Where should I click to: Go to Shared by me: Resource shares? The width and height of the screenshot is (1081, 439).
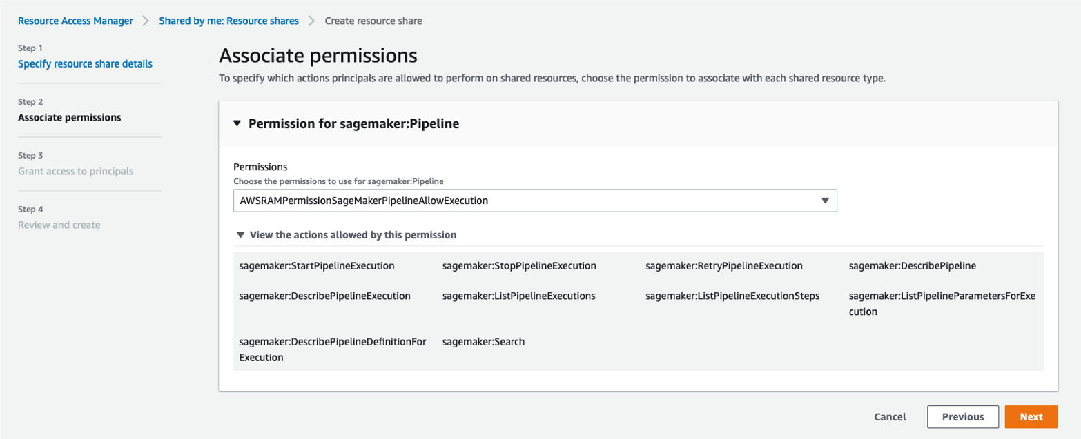[228, 21]
